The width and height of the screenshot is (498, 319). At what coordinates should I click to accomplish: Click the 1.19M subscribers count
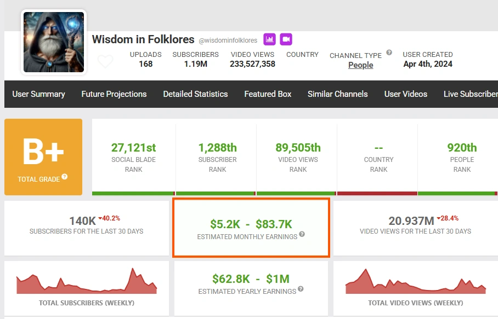pyautogui.click(x=196, y=64)
